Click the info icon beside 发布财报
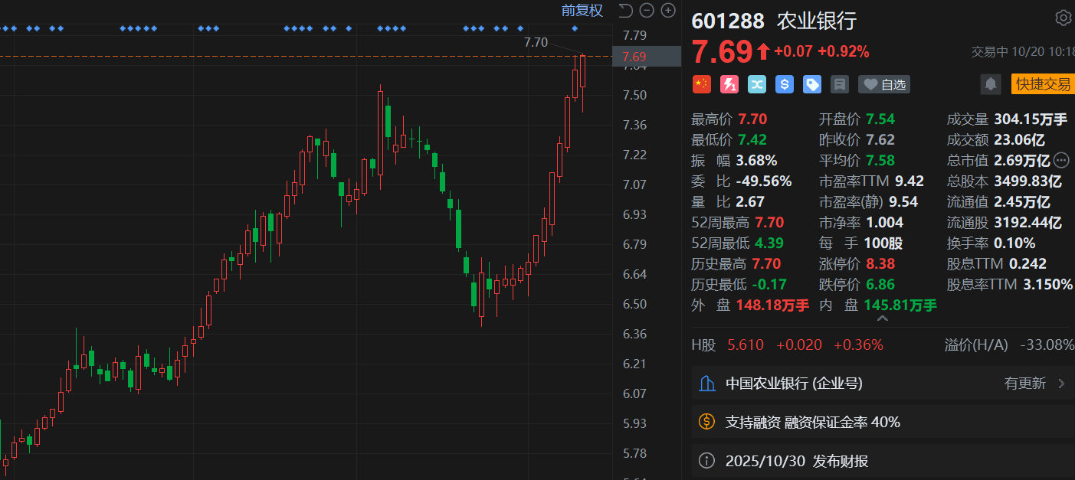 [x=707, y=461]
